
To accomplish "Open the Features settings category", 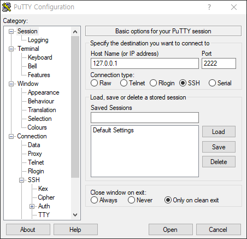I will 39,75.
